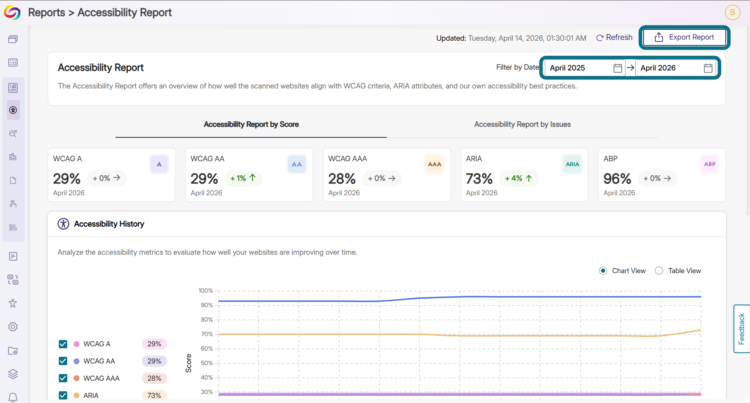This screenshot has width=750, height=403.
Task: Open the folder settings sidebar icon
Action: (13, 351)
